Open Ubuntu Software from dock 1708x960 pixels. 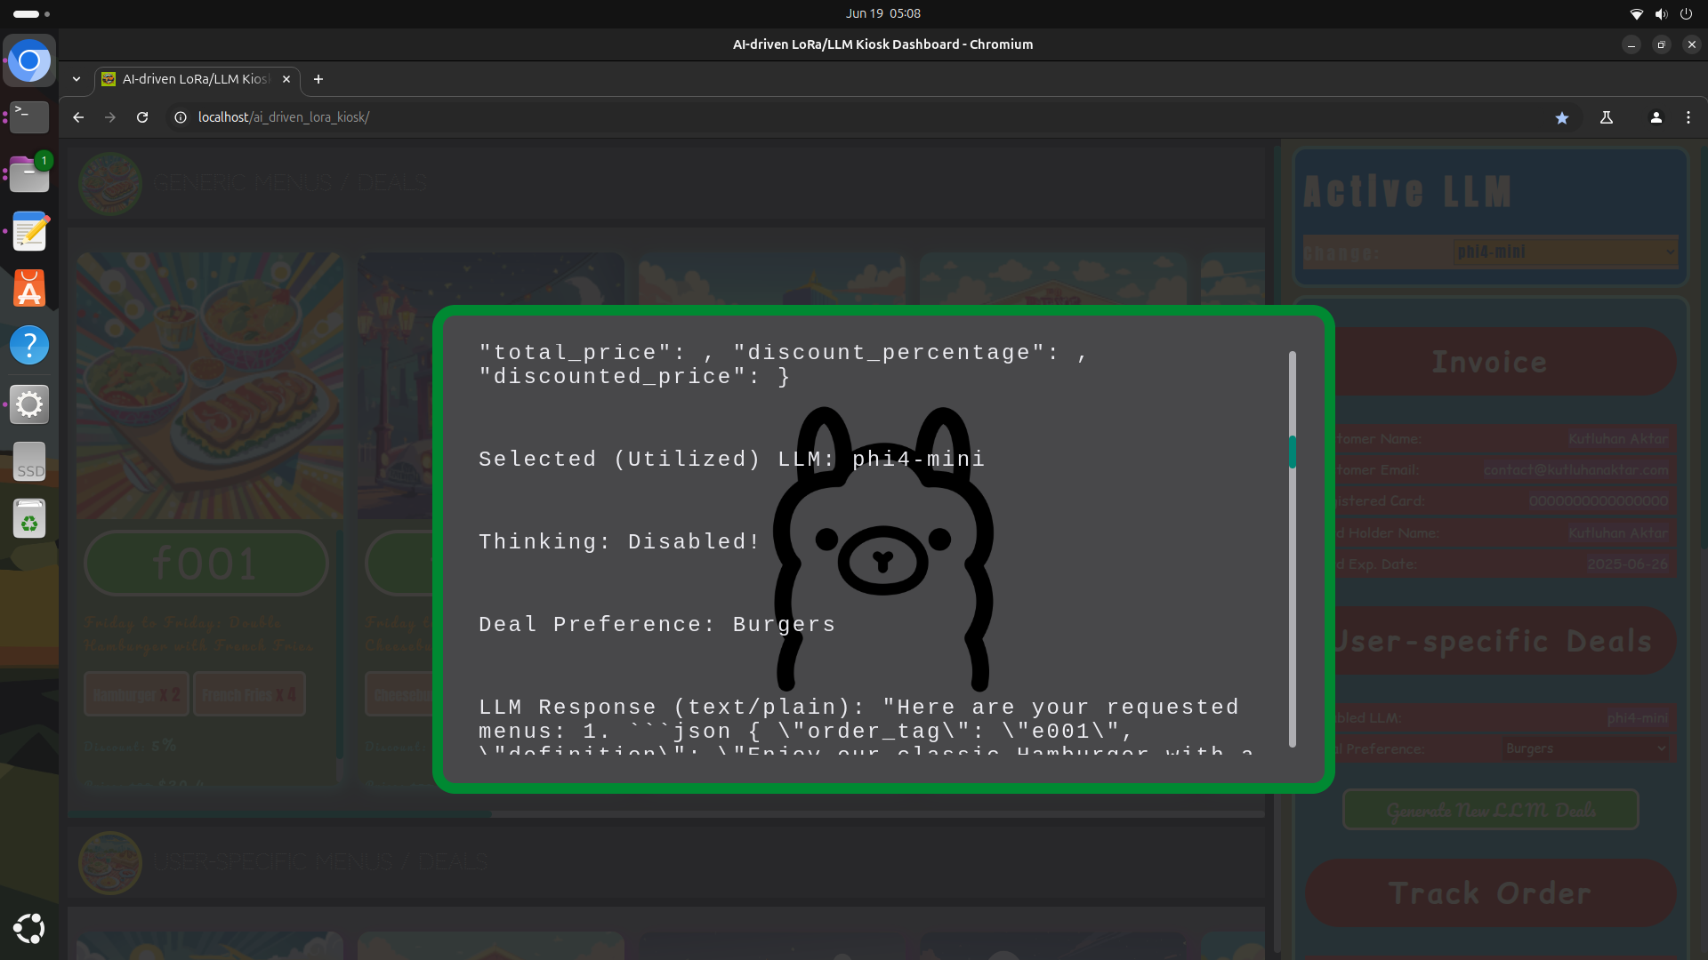pyautogui.click(x=29, y=288)
